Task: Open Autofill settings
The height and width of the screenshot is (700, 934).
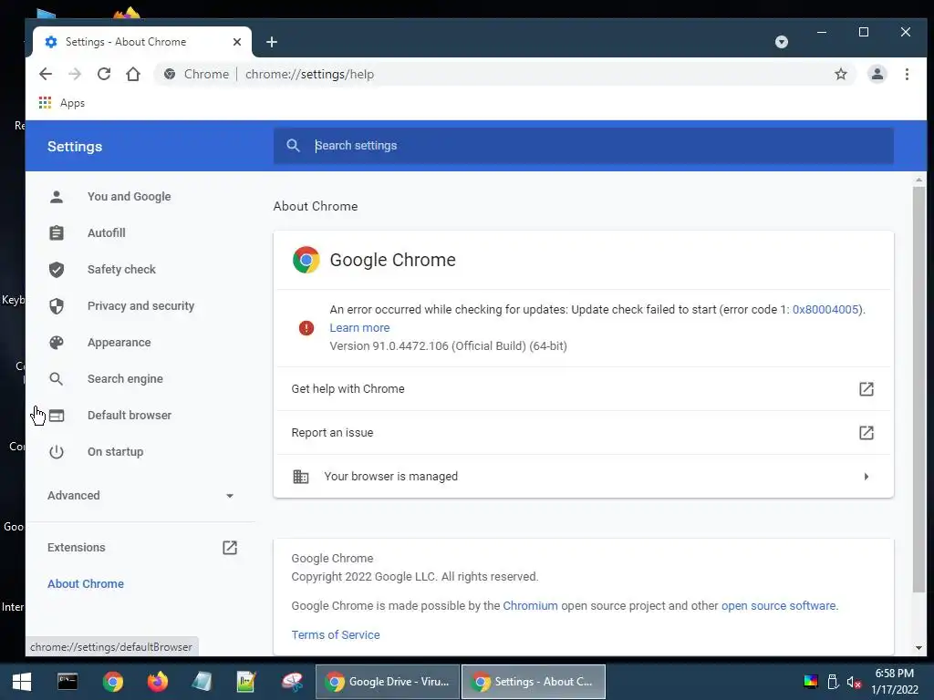Action: click(x=106, y=232)
